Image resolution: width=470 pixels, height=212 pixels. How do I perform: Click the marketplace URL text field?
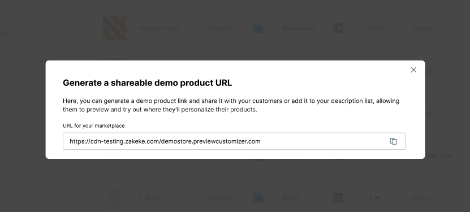(234, 141)
